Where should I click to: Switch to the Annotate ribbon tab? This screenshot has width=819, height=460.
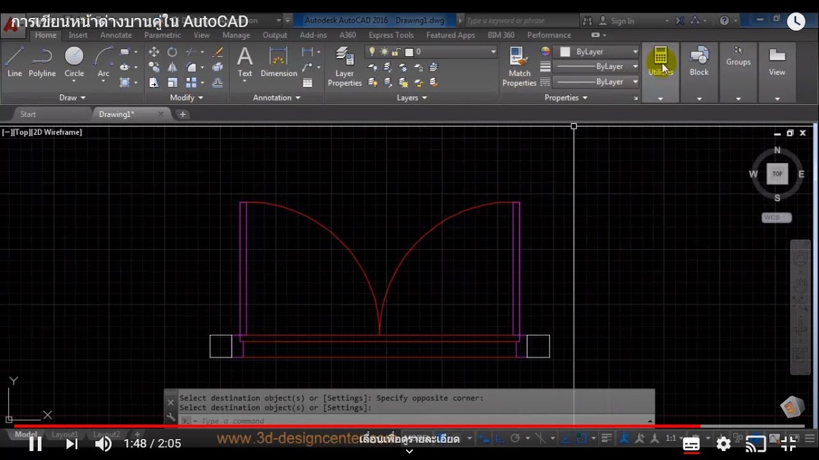[x=116, y=35]
